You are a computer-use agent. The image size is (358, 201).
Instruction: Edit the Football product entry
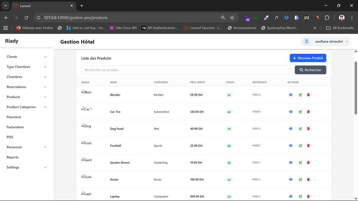[300, 146]
